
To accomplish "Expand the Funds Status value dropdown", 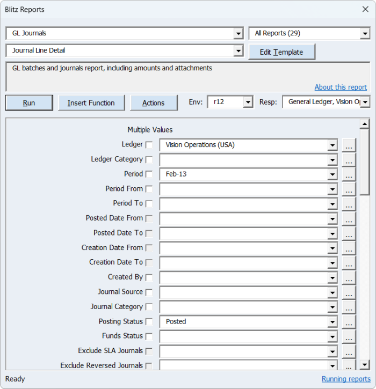I will (x=332, y=336).
